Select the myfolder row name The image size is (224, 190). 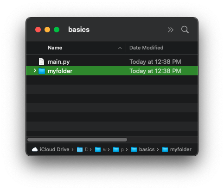[x=60, y=71]
